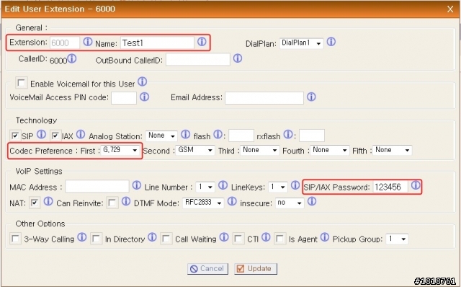
Task: Click the MAC Address input field
Action: pos(97,186)
